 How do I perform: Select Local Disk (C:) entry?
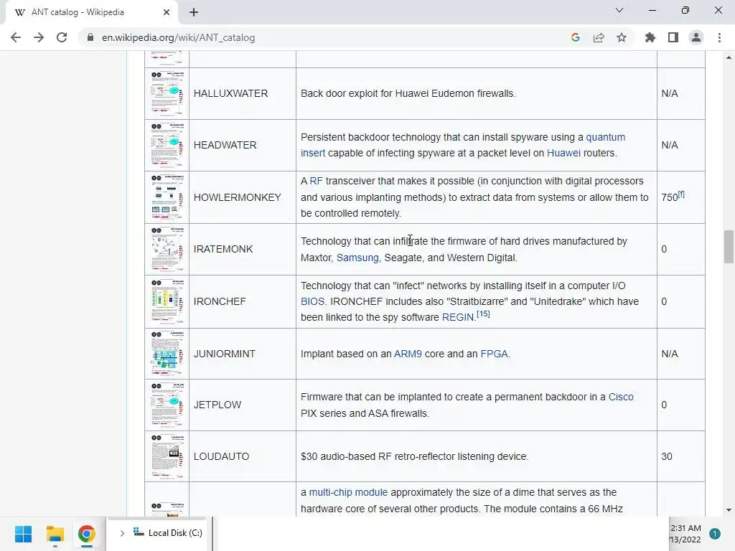pos(168,533)
